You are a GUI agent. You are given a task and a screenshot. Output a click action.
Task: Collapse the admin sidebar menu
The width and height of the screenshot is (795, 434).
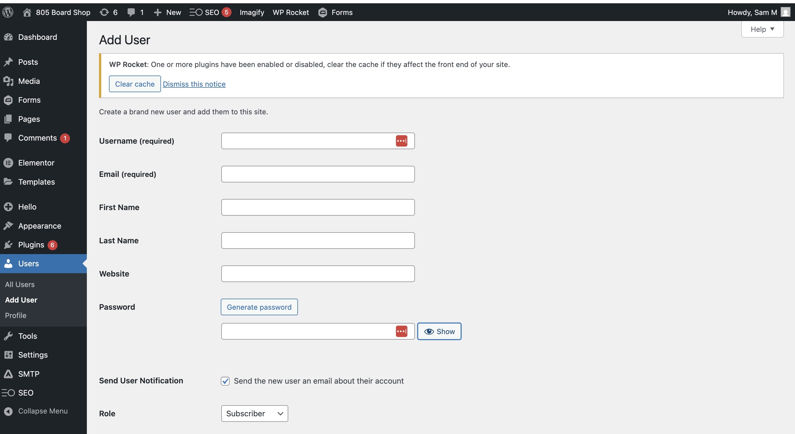pyautogui.click(x=43, y=411)
